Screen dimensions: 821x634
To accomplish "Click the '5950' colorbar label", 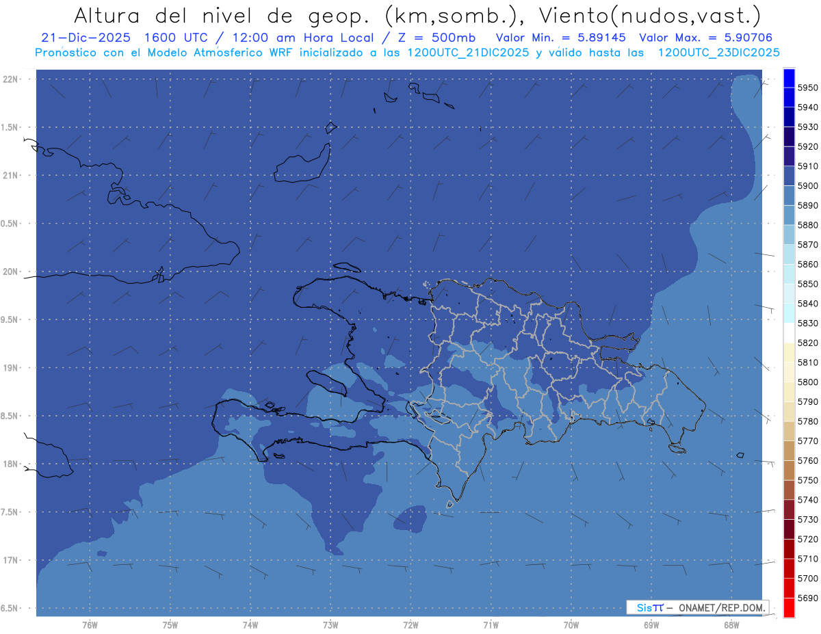I will tap(807, 88).
